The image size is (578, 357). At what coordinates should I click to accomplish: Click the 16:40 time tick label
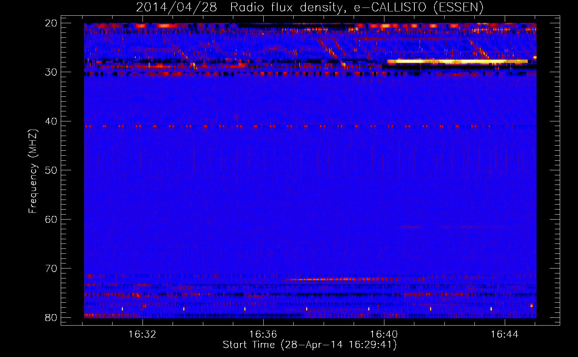(x=384, y=334)
